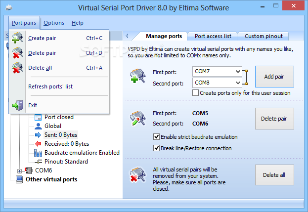Select Pinout: Standard row
The image size is (308, 212).
(66, 162)
